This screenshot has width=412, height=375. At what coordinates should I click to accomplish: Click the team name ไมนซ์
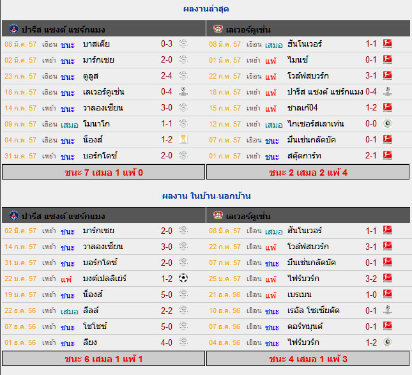point(298,60)
